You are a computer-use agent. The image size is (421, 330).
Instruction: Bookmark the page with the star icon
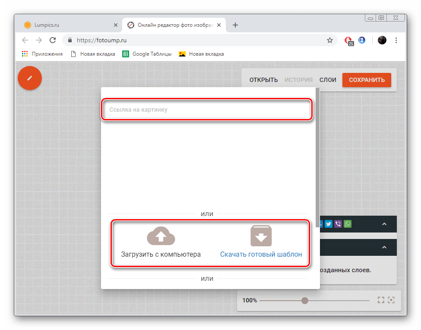point(330,40)
